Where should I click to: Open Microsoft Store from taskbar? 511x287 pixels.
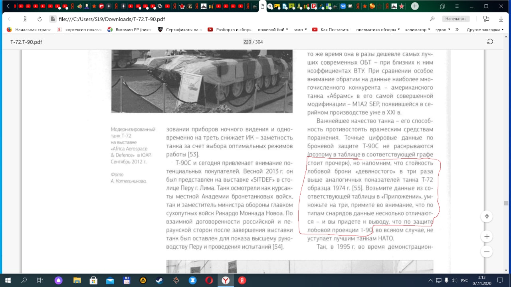[93, 280]
